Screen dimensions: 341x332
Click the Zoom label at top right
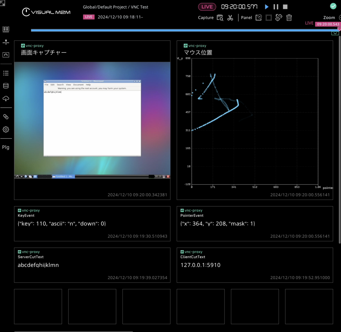329,18
